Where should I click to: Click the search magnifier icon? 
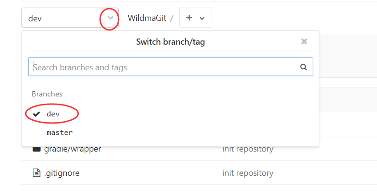click(x=304, y=67)
